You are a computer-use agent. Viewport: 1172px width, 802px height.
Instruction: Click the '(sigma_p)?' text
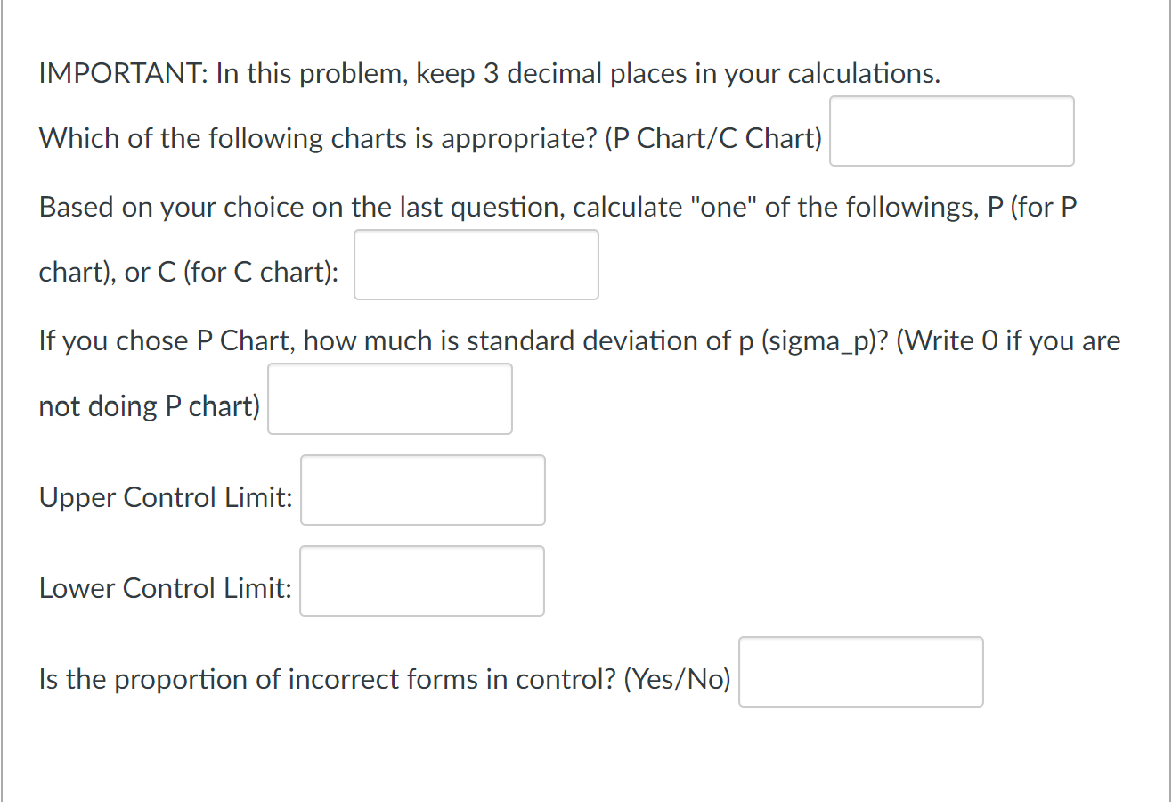point(824,341)
